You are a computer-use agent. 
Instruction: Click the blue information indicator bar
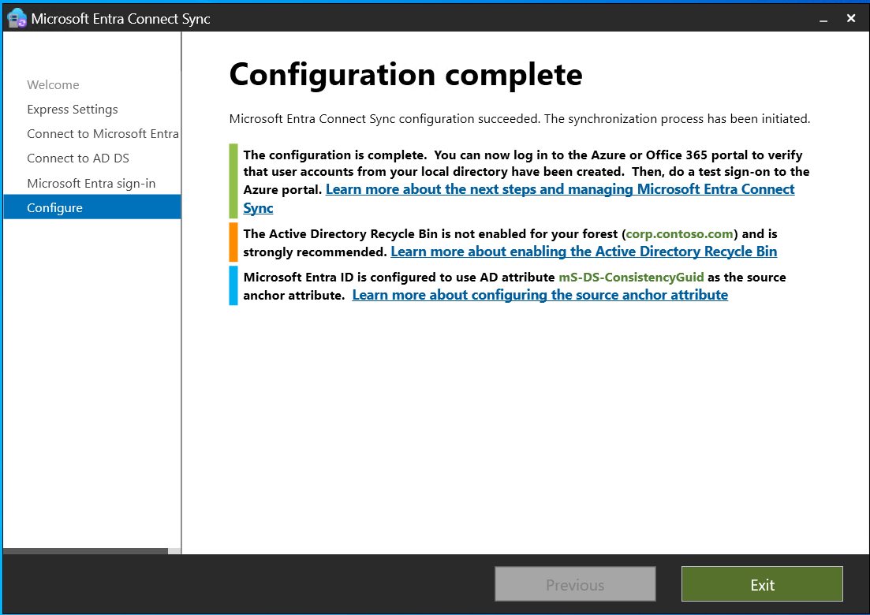pos(233,285)
